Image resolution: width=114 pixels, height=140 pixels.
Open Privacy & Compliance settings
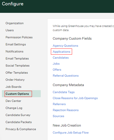pyautogui.click(x=21, y=129)
